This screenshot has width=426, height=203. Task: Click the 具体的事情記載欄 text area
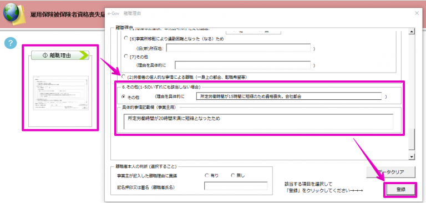pyautogui.click(x=258, y=121)
